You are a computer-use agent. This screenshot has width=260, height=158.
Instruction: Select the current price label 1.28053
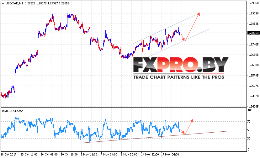[253, 33]
